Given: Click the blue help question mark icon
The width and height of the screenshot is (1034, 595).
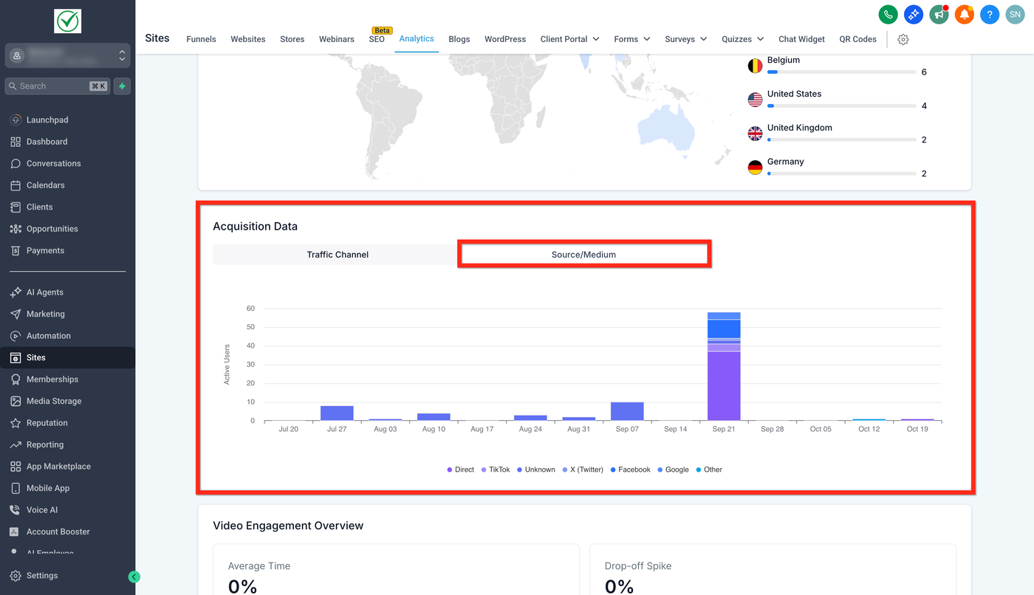Looking at the screenshot, I should tap(990, 14).
